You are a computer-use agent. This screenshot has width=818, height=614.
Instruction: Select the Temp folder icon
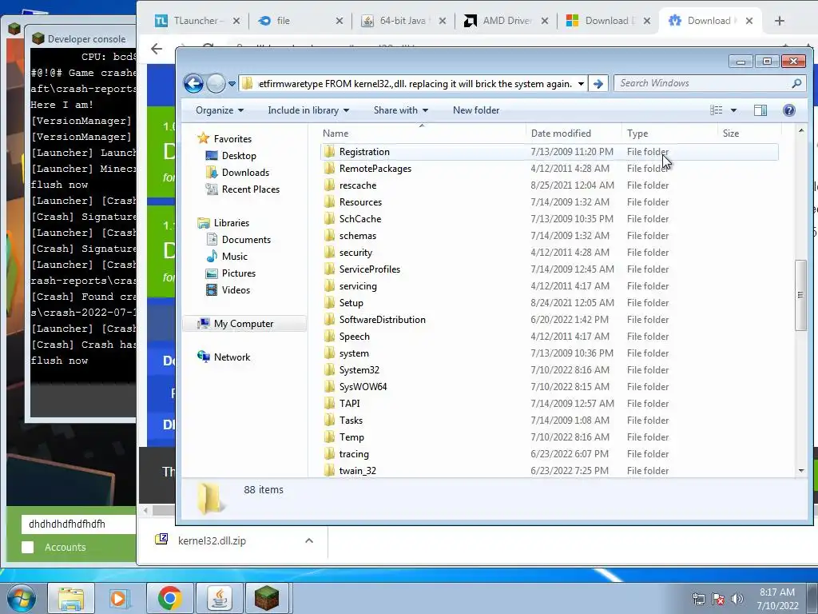point(329,437)
